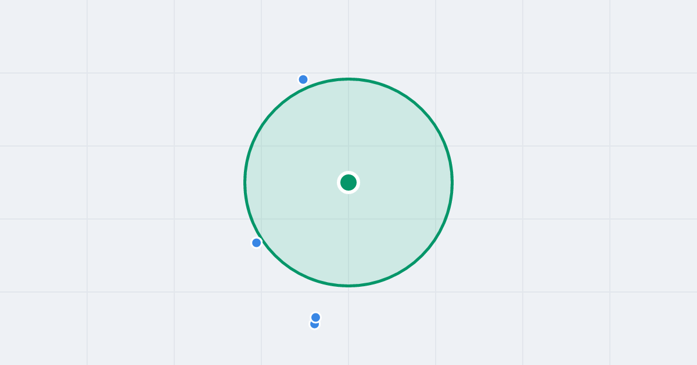Click the front blue dot of the overlapping pair
Image resolution: width=697 pixels, height=365 pixels.
coord(316,317)
